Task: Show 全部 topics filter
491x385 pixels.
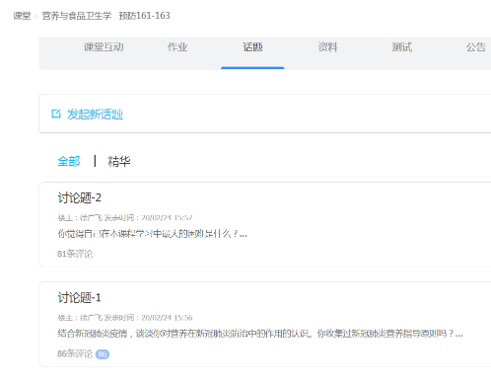Action: point(69,161)
